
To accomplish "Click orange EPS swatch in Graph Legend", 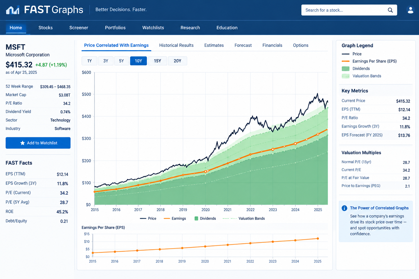I will pos(346,61).
